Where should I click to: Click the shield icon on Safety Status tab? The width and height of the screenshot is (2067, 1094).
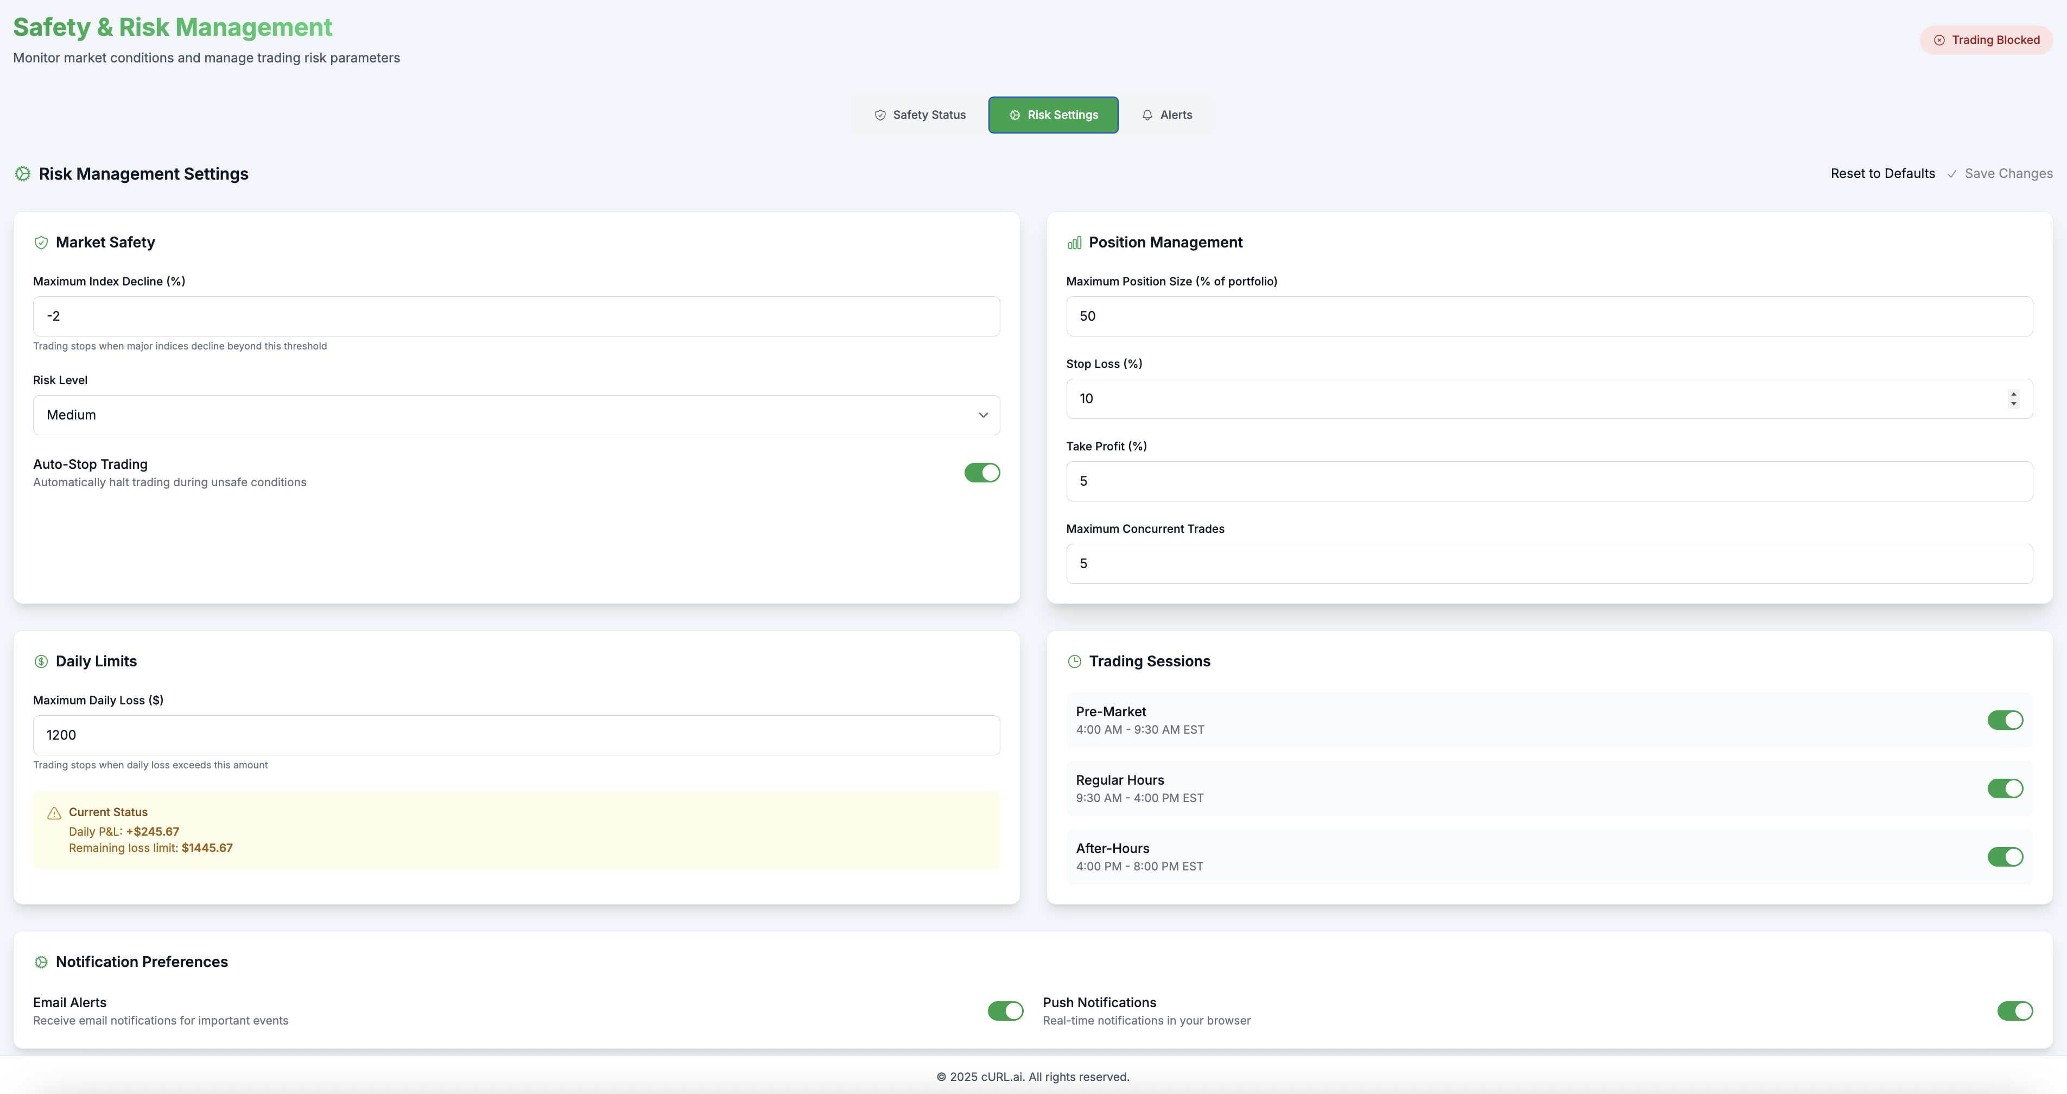tap(880, 115)
